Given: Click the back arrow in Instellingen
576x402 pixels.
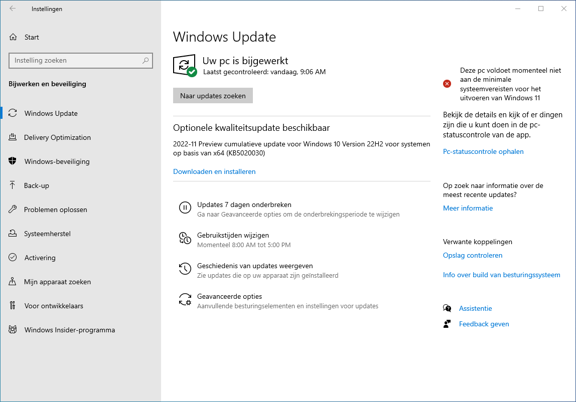Looking at the screenshot, I should pyautogui.click(x=13, y=9).
